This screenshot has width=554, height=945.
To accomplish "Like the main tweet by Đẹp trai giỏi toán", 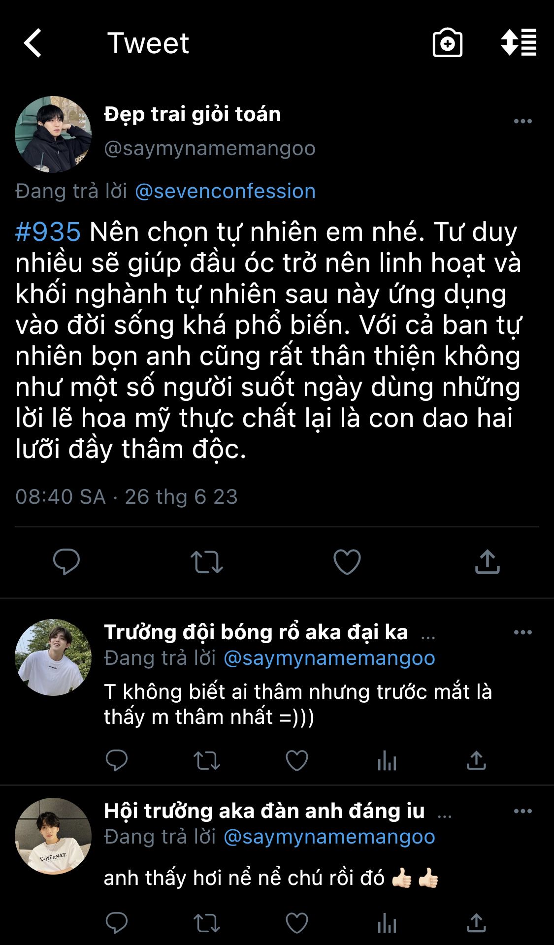I will point(347,562).
